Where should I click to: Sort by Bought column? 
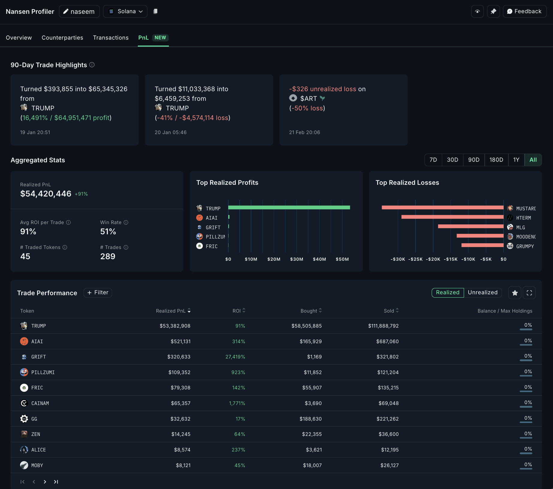[x=311, y=311]
